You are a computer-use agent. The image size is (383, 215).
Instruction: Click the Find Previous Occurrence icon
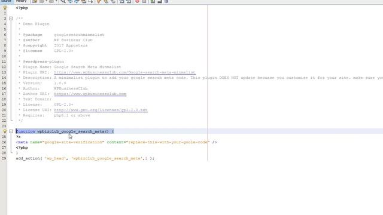pos(70,1)
